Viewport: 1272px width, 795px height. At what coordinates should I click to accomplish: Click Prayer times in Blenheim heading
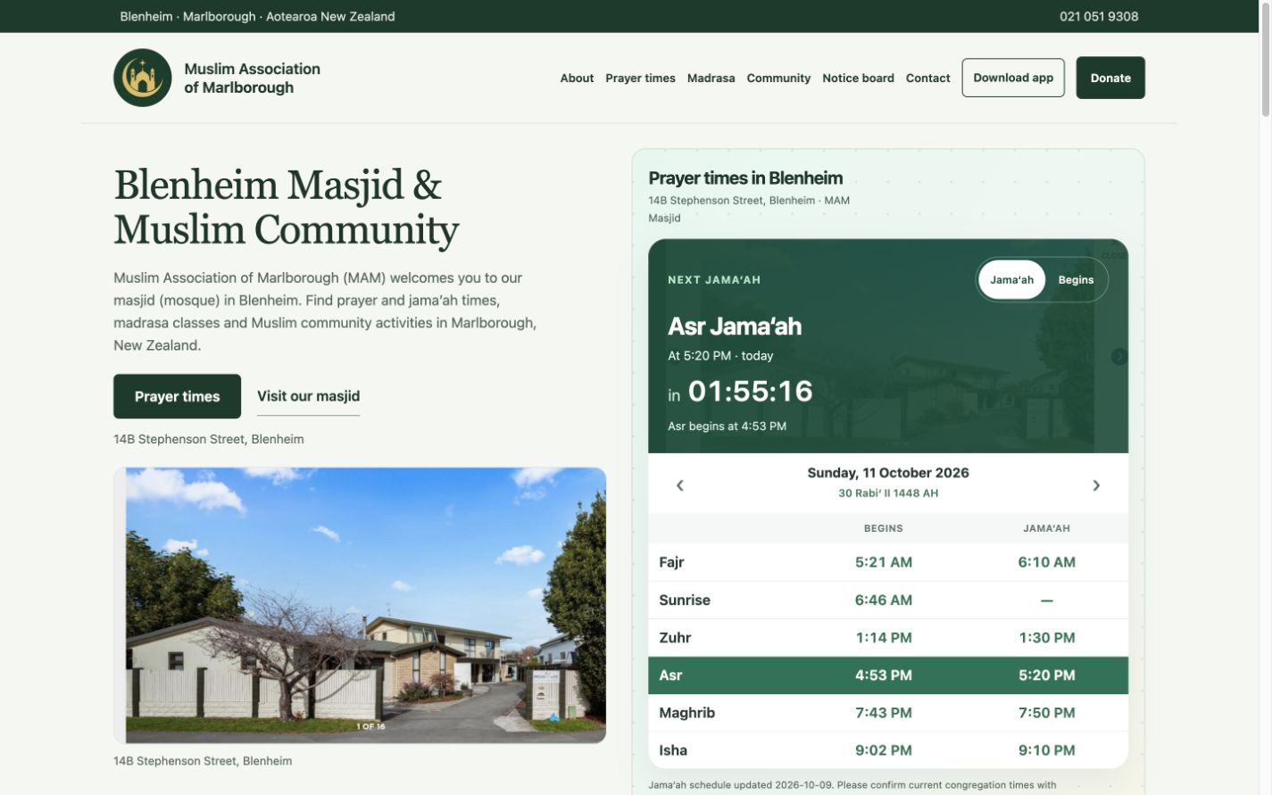tap(745, 178)
